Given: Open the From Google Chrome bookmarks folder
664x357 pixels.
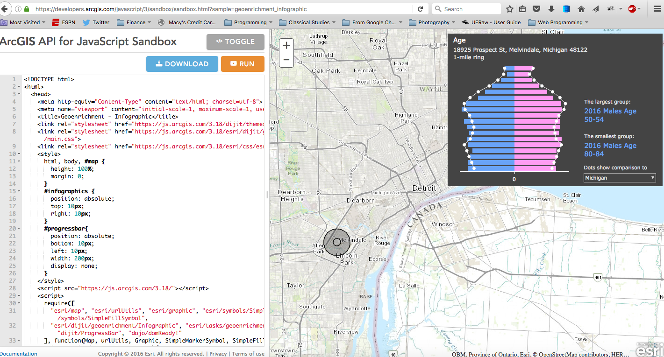Looking at the screenshot, I should (372, 22).
